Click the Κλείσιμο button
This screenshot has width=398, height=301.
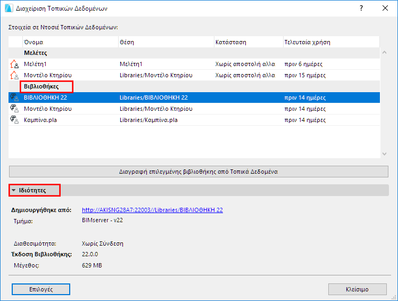click(358, 289)
